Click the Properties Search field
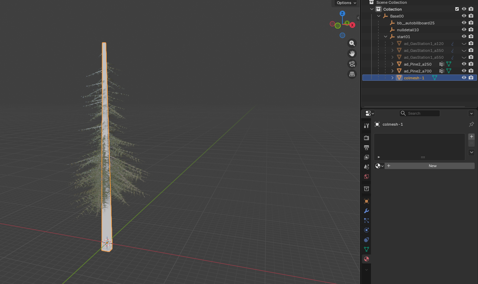This screenshot has height=284, width=478. [419, 113]
